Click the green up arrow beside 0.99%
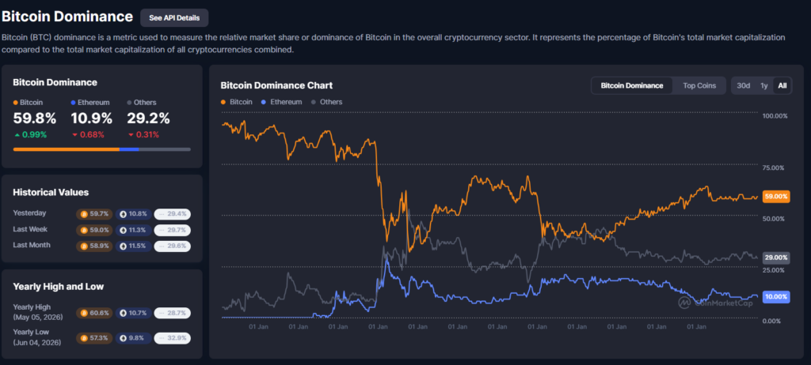 point(17,135)
